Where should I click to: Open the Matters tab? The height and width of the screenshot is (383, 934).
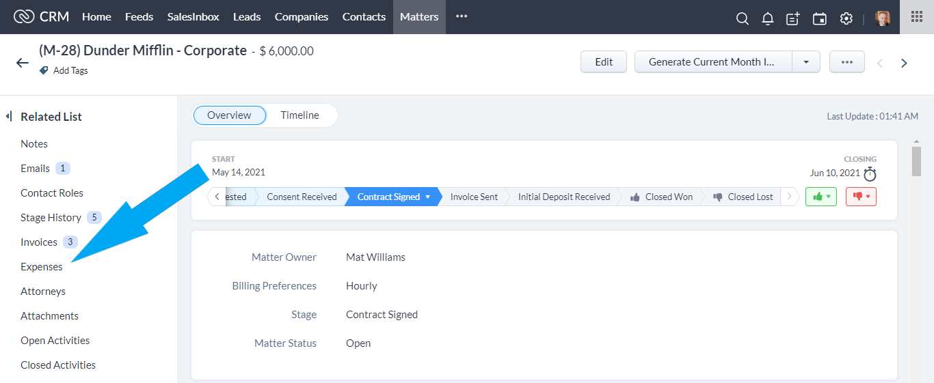coord(419,16)
